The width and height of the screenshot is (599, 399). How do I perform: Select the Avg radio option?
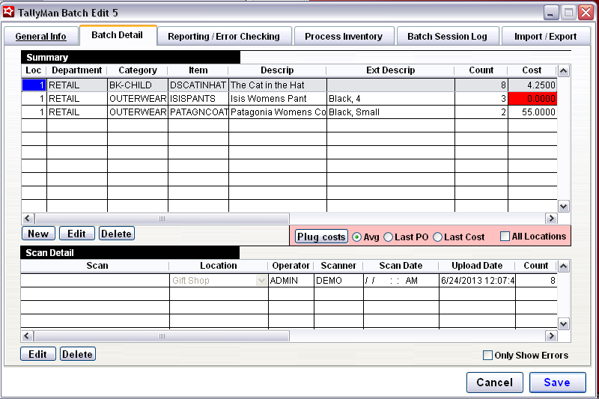pos(356,237)
